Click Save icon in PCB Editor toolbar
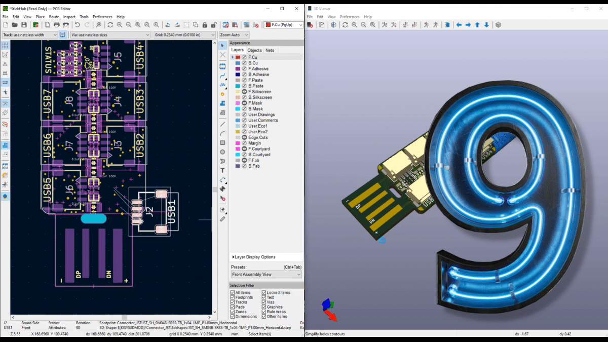Image resolution: width=608 pixels, height=342 pixels. (x=24, y=25)
